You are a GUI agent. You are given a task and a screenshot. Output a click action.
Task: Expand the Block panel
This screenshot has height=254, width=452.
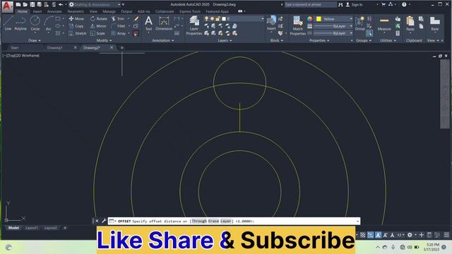pos(276,41)
